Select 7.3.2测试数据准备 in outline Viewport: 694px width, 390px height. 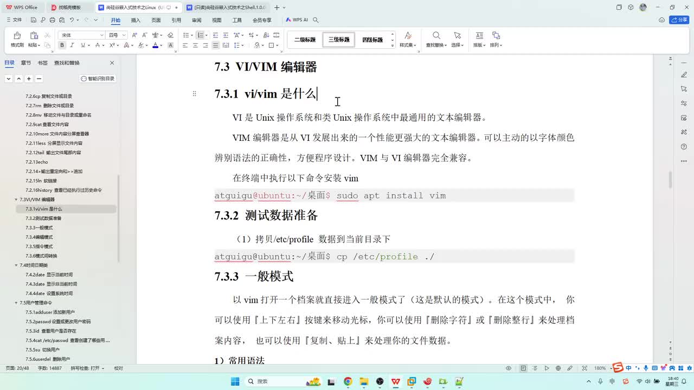(x=43, y=218)
